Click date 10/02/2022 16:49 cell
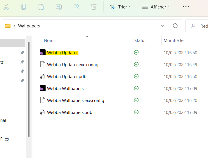 tap(181, 65)
